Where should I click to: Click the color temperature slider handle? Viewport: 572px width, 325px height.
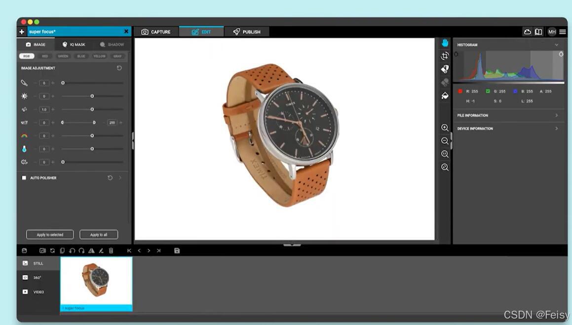pos(92,148)
